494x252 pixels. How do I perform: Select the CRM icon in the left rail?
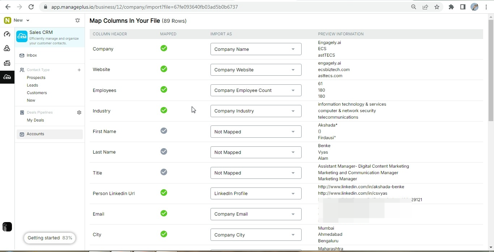(x=7, y=77)
